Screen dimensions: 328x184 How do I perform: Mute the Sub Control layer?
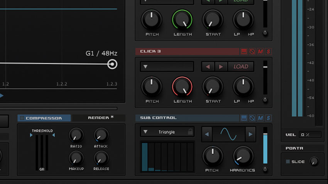(x=260, y=118)
